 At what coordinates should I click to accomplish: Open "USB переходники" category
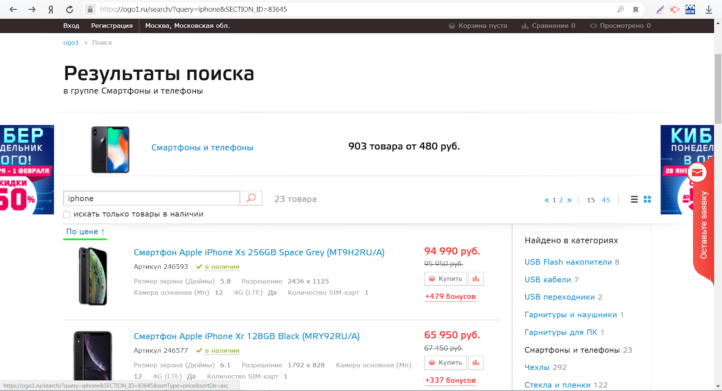(x=560, y=297)
